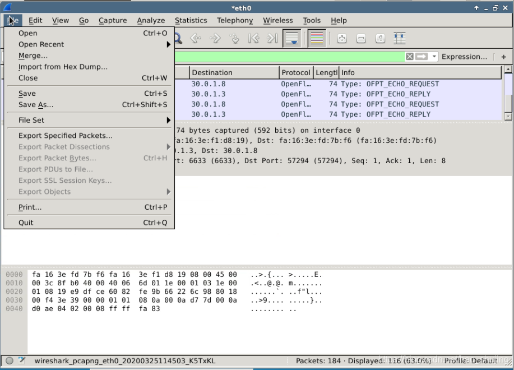Open the View menu
The height and width of the screenshot is (370, 514).
click(x=61, y=20)
